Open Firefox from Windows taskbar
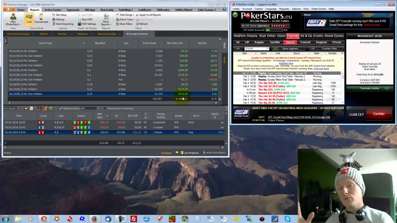 [95, 219]
